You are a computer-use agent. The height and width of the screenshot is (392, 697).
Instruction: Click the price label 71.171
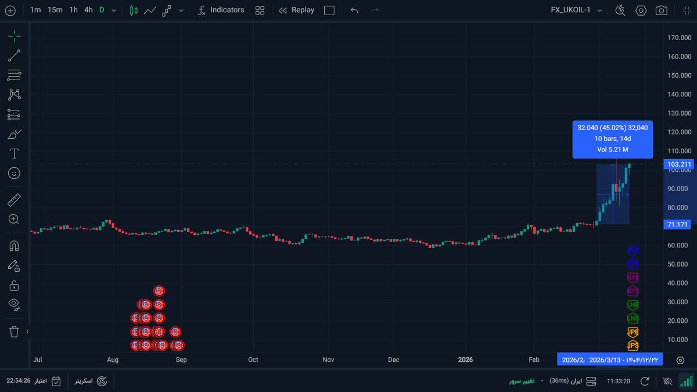[x=678, y=224]
